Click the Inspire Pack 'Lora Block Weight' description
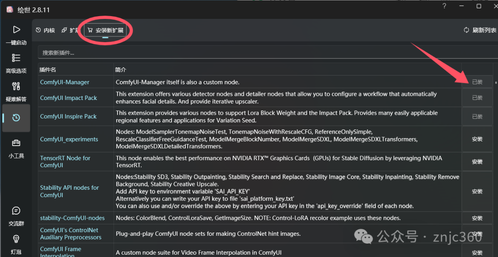 pyautogui.click(x=277, y=117)
